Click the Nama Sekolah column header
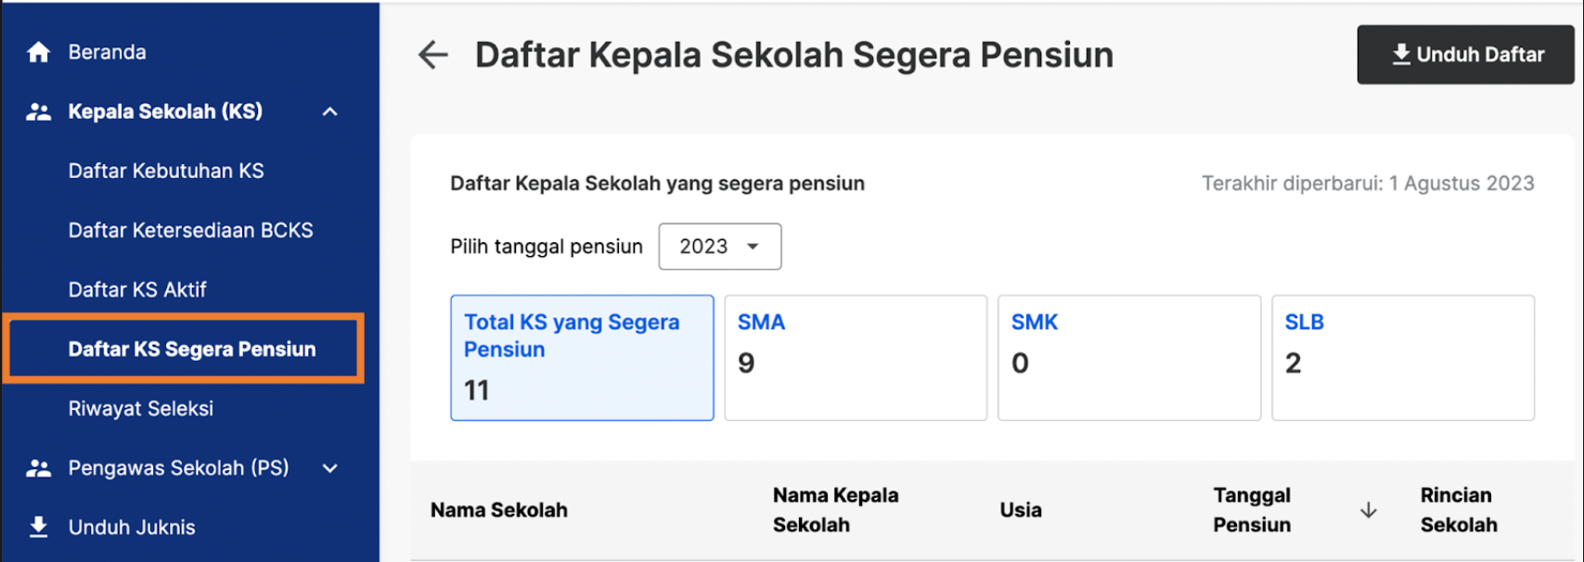The image size is (1584, 562). coord(499,510)
